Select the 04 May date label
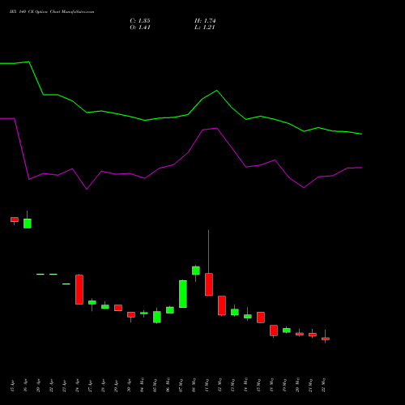Viewport: 405px width, 405px height. point(142,385)
